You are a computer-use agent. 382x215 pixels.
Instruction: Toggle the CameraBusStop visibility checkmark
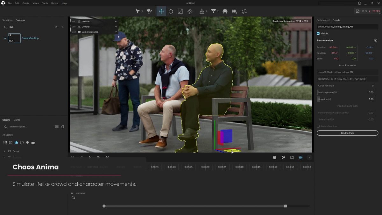[x=4, y=38]
